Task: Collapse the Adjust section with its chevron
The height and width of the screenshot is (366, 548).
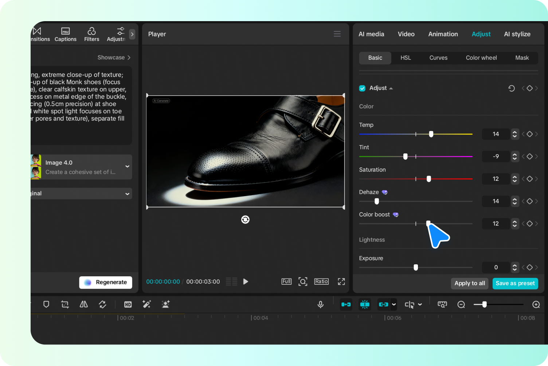Action: 391,88
